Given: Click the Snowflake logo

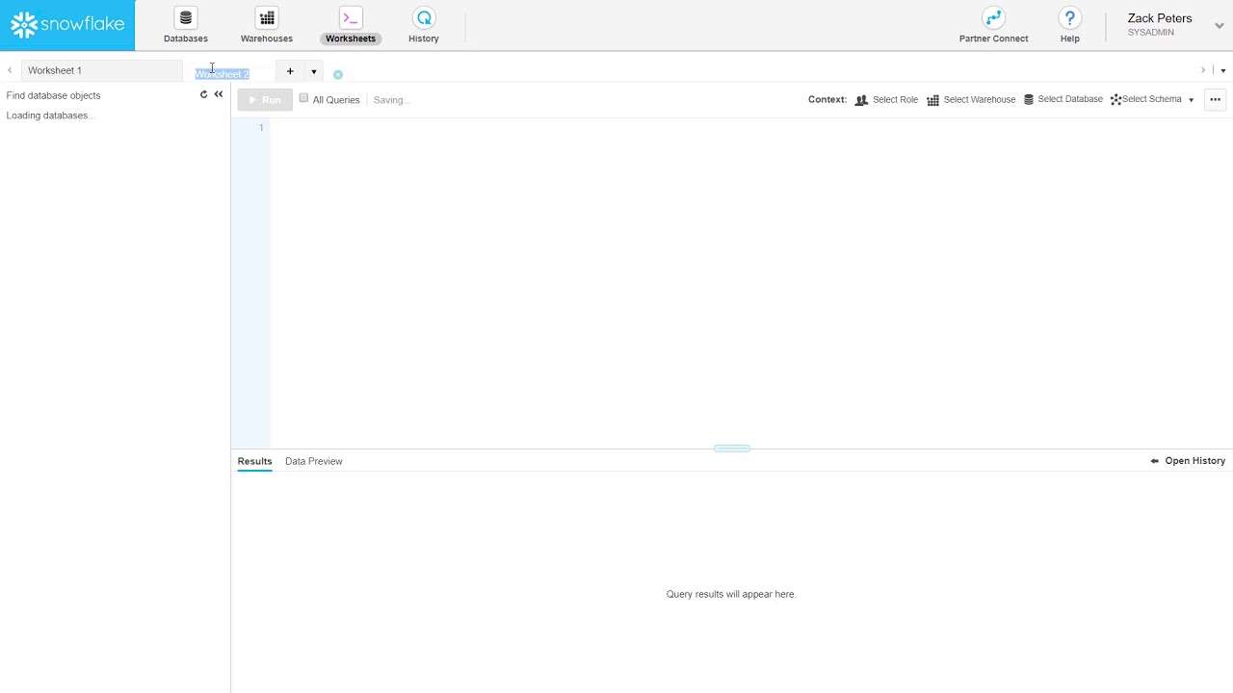Looking at the screenshot, I should coord(67,25).
